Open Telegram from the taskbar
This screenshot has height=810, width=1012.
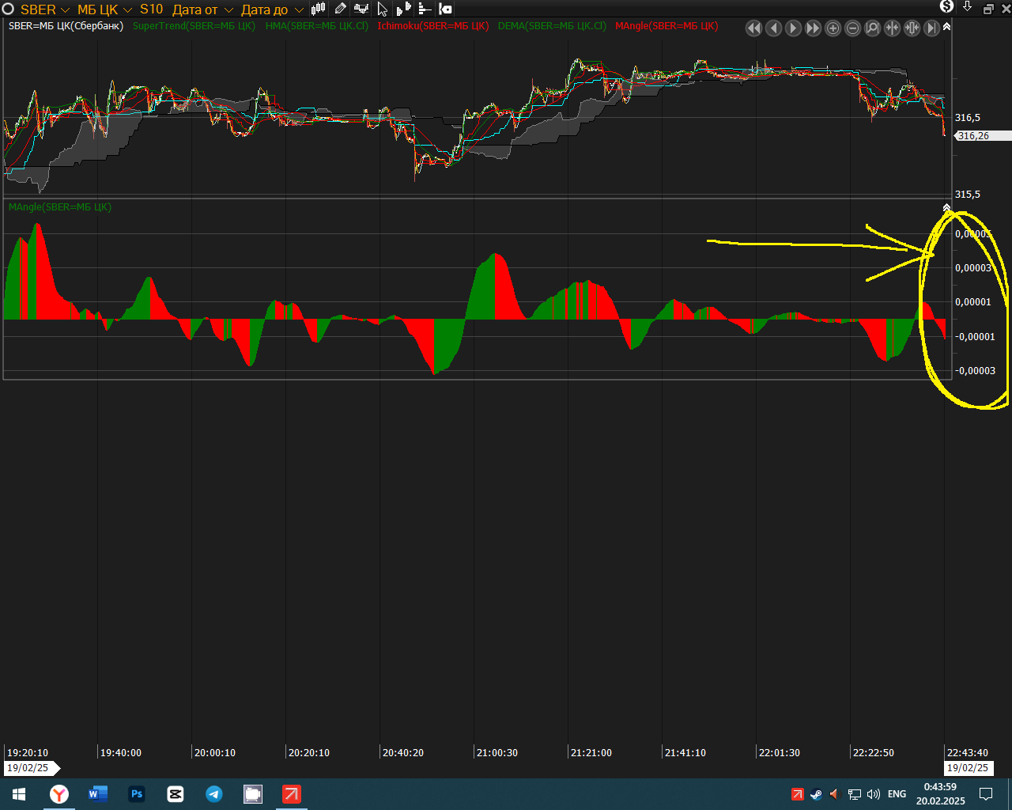tap(214, 794)
